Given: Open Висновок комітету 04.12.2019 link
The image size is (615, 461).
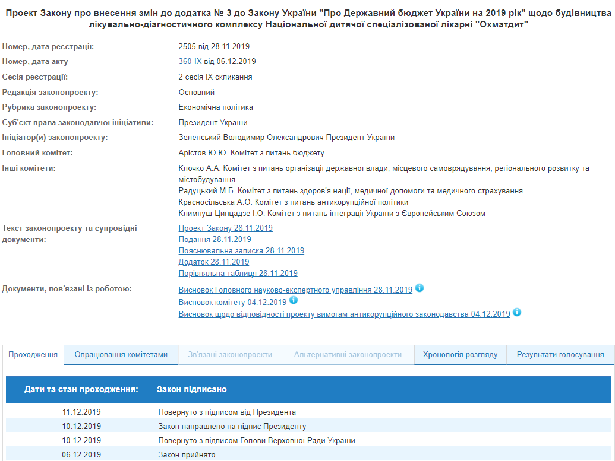Looking at the screenshot, I should (x=232, y=302).
